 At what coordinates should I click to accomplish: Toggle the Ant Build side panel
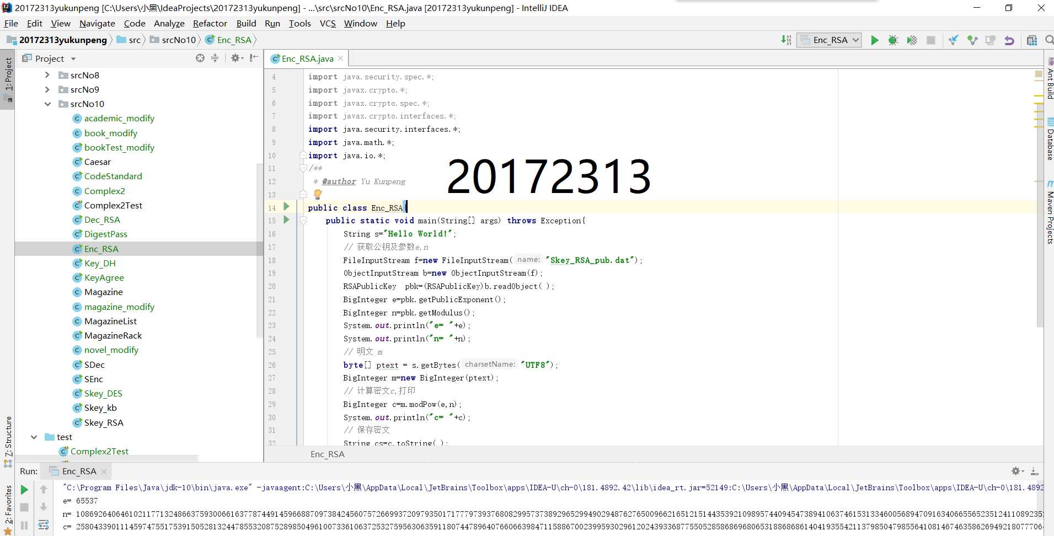click(1050, 79)
